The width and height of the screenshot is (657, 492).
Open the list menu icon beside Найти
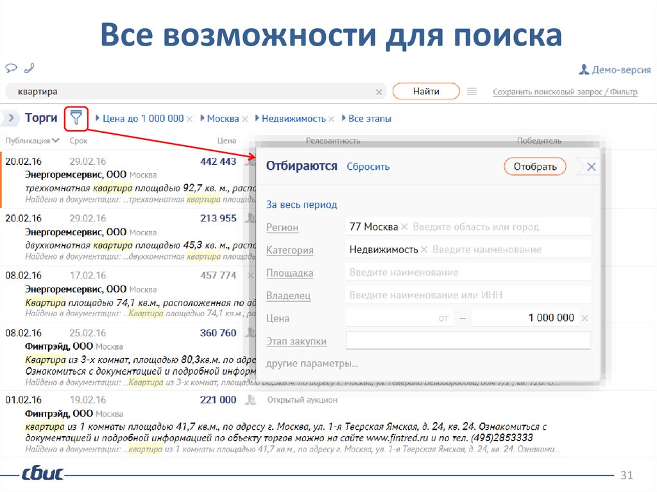tap(472, 92)
